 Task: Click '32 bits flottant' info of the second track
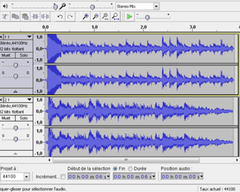click(12, 112)
